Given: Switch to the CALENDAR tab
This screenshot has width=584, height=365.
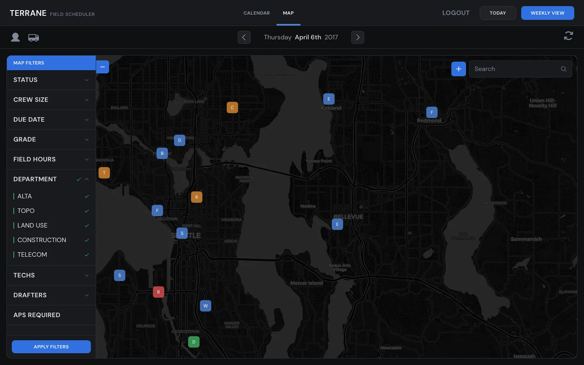Looking at the screenshot, I should pyautogui.click(x=256, y=13).
